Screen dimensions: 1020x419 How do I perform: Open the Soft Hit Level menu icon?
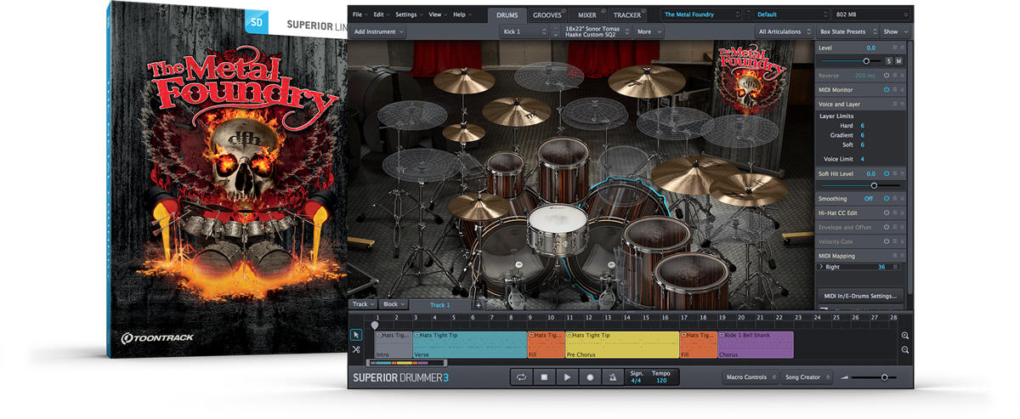(893, 173)
